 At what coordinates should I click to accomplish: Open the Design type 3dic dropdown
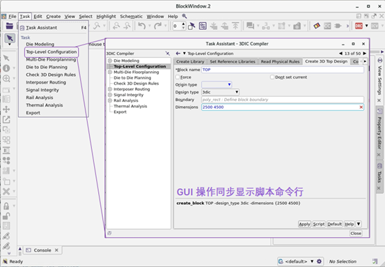[x=220, y=92]
